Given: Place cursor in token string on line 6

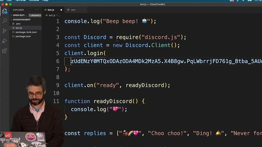Looking at the screenshot, I should point(166,61).
